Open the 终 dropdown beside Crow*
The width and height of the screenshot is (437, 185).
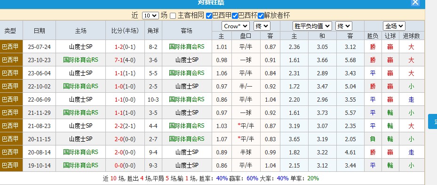(x=262, y=26)
